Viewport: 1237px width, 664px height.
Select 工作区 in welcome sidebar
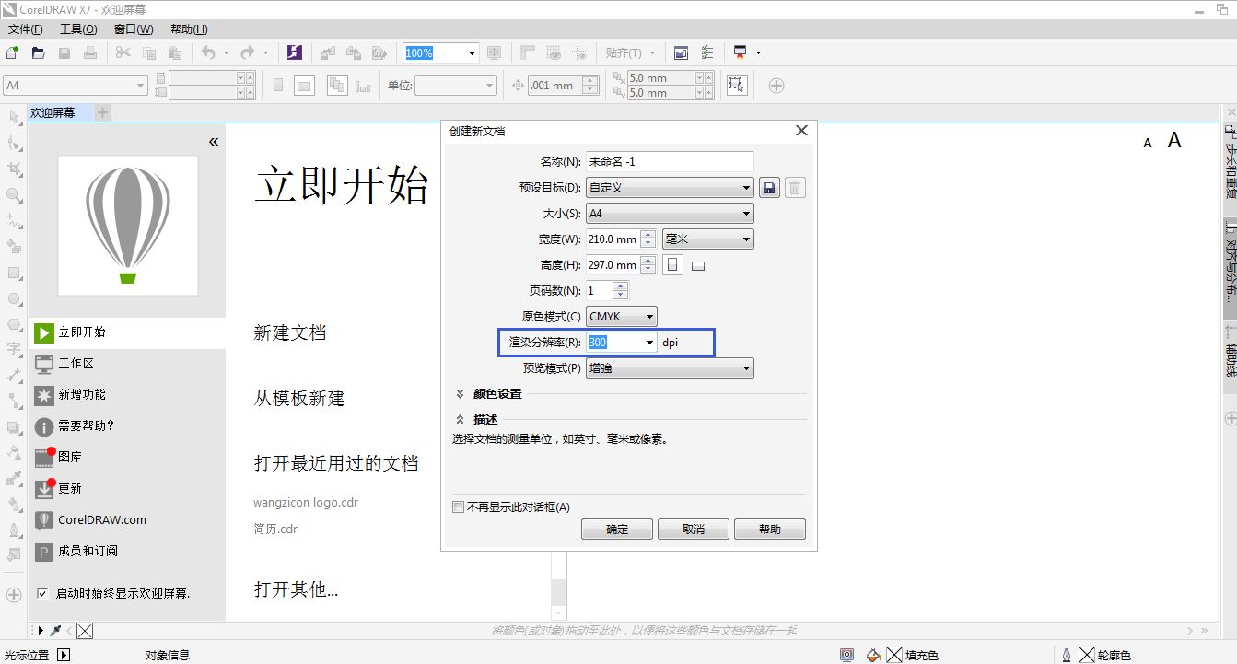[127, 364]
